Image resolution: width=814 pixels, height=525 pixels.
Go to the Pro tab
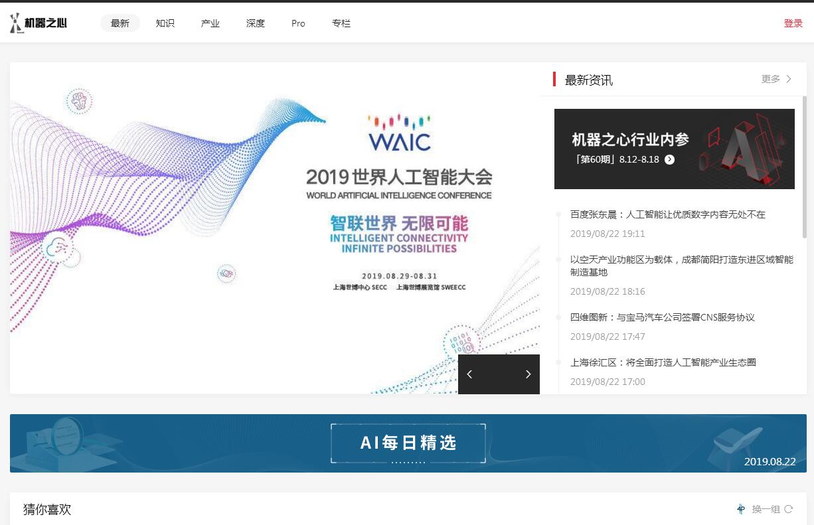[x=298, y=23]
